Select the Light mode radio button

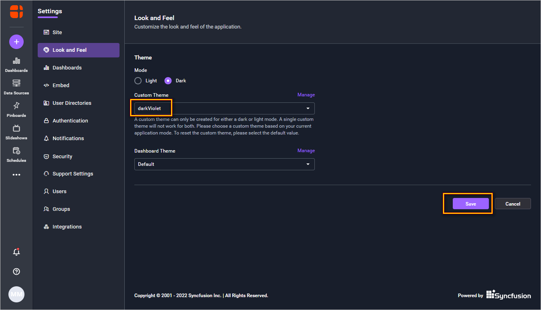point(138,81)
